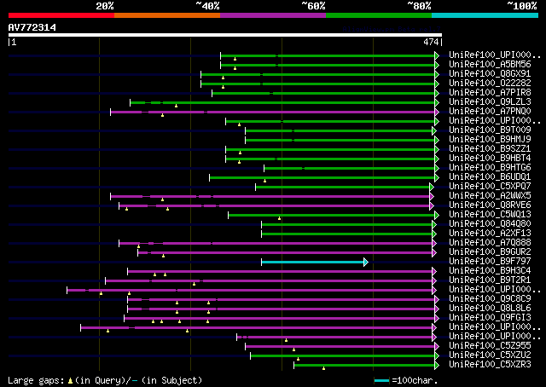
Task: Click the yellow gap marker under the C5XZR3 bar
Action: pos(324,368)
